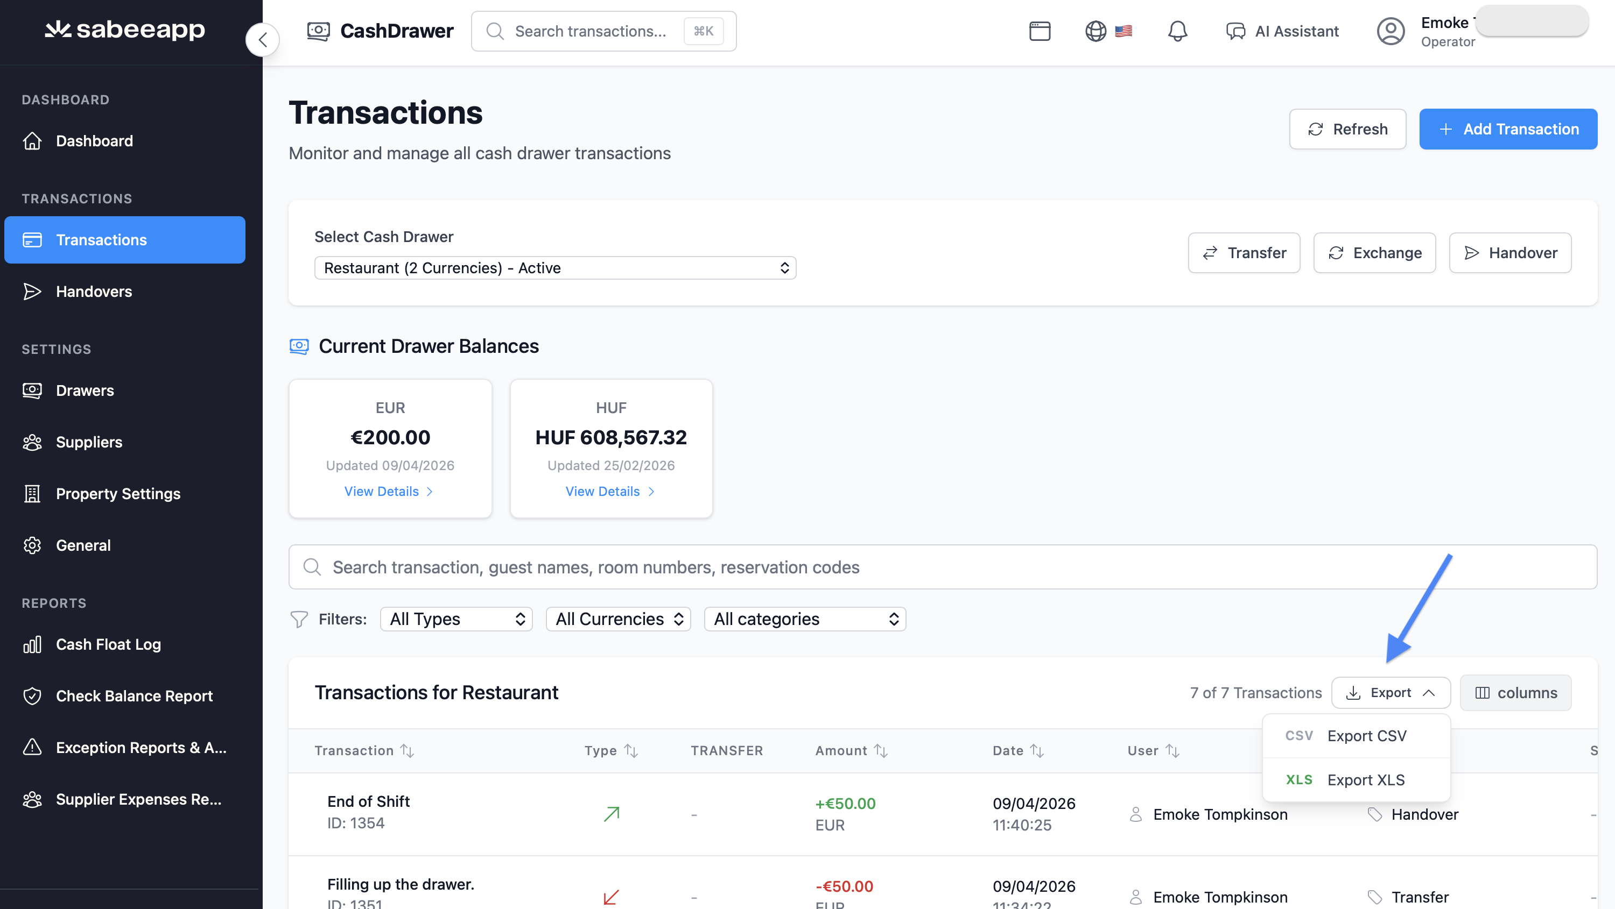The height and width of the screenshot is (909, 1615).
Task: Click the notification bell icon
Action: click(x=1177, y=31)
